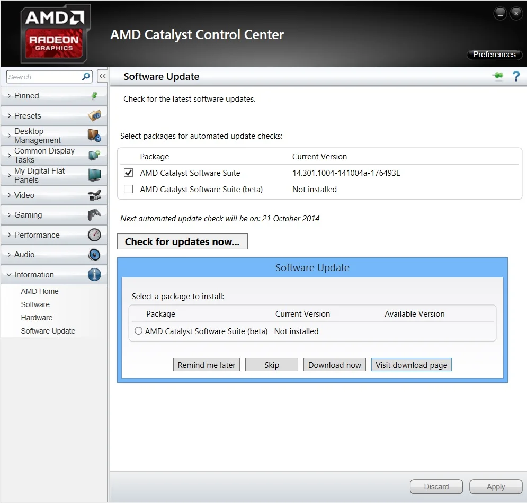The height and width of the screenshot is (503, 527).
Task: Click the Discard button
Action: pyautogui.click(x=436, y=487)
